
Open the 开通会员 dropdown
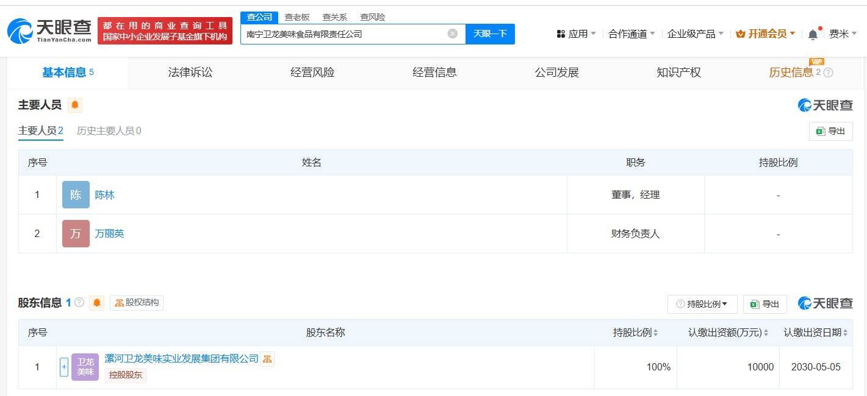(x=766, y=34)
